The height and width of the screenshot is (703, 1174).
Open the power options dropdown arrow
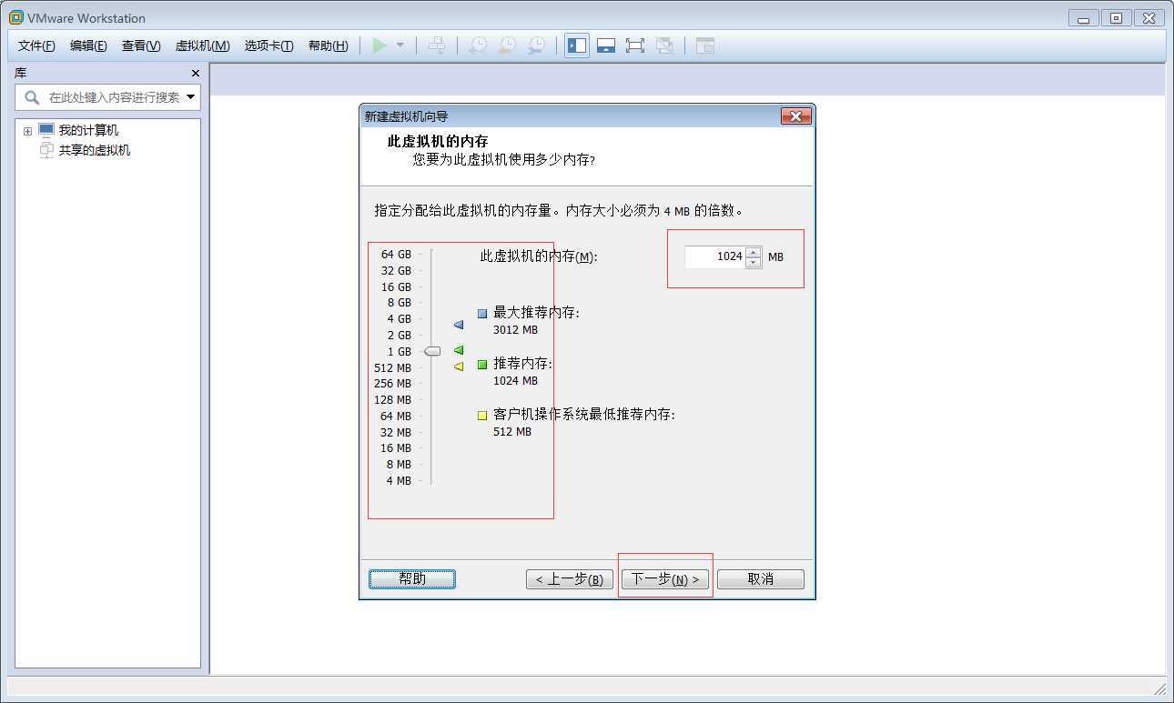[400, 45]
